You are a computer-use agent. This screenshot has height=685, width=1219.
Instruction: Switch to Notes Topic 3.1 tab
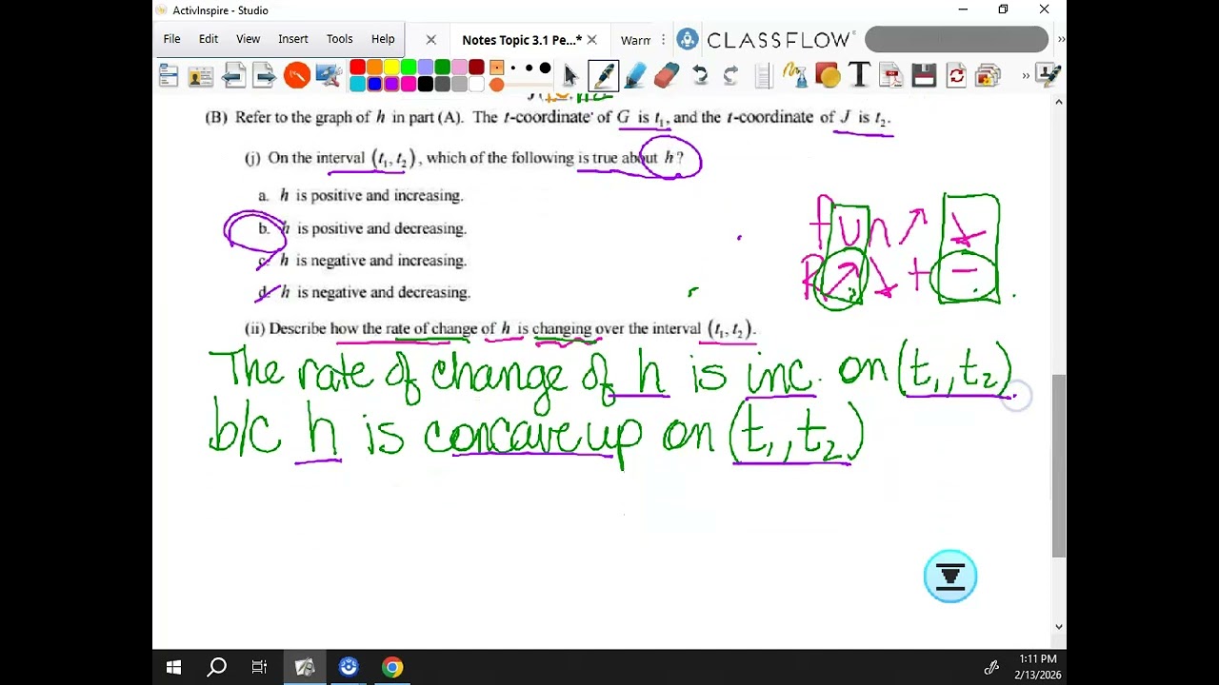point(521,40)
